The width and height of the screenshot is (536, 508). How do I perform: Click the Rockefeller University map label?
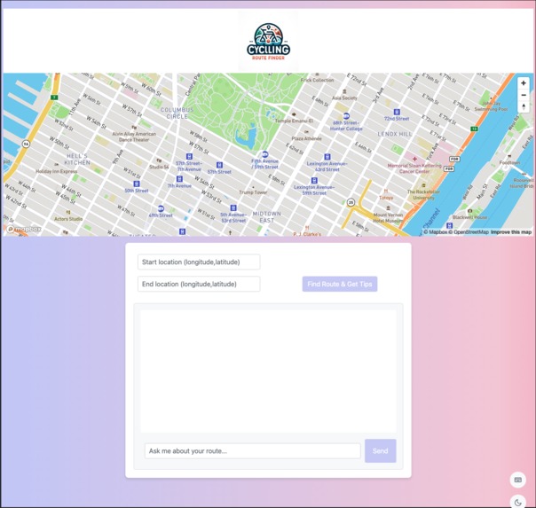[423, 194]
